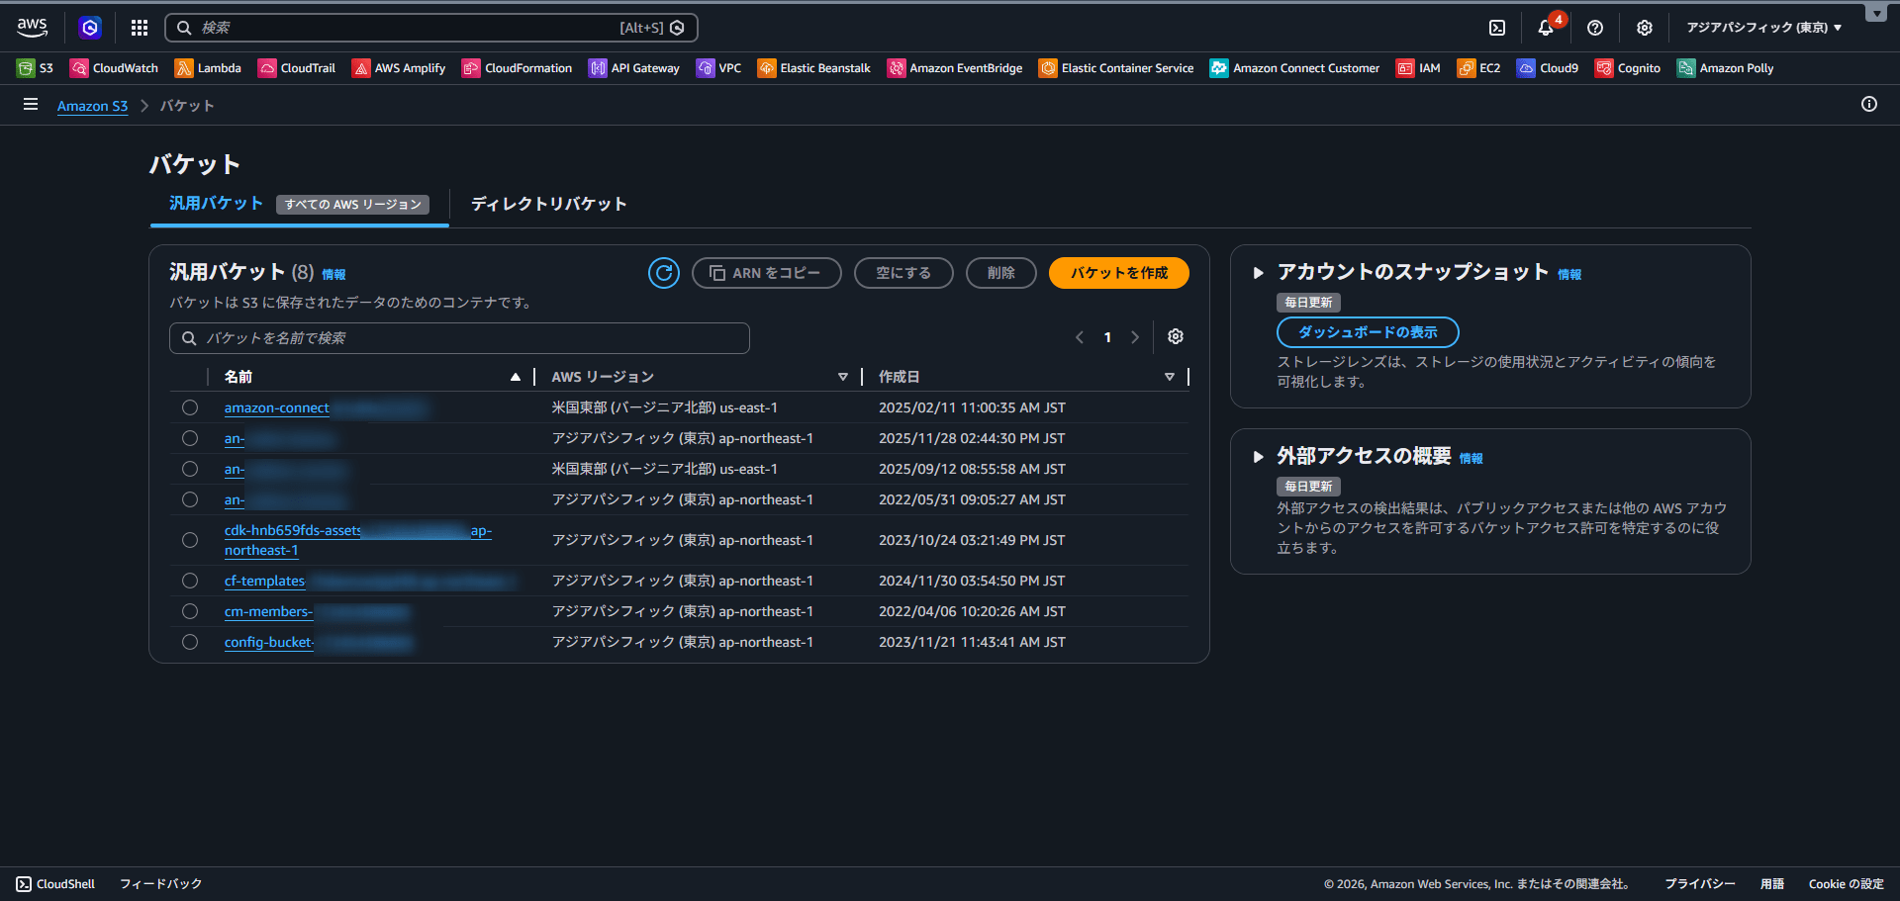Click ダッシュボードの表示 button
Image resolution: width=1900 pixels, height=901 pixels.
tap(1368, 332)
